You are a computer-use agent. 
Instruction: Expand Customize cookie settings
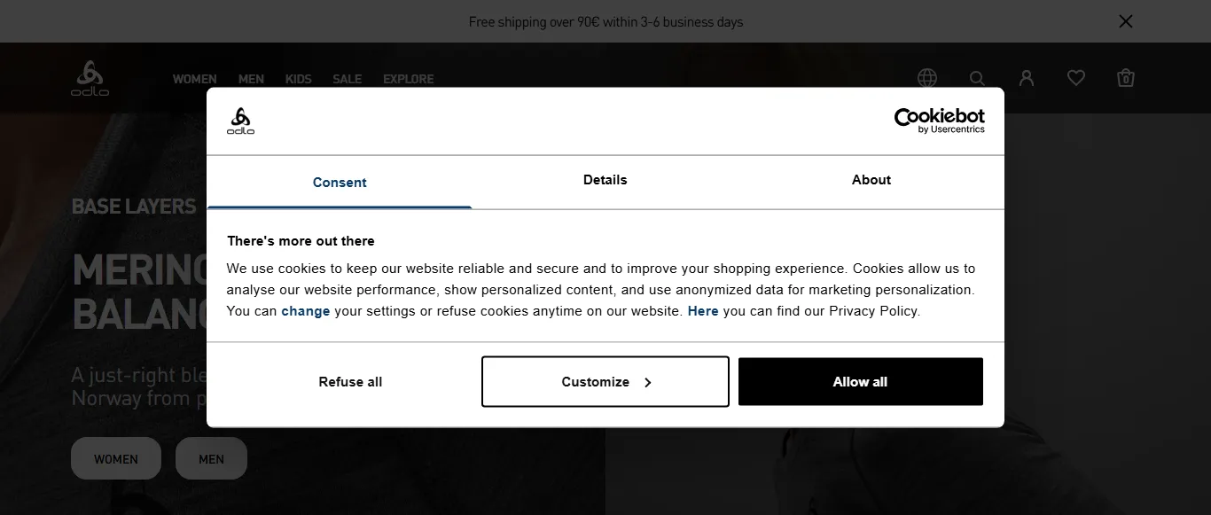605,382
